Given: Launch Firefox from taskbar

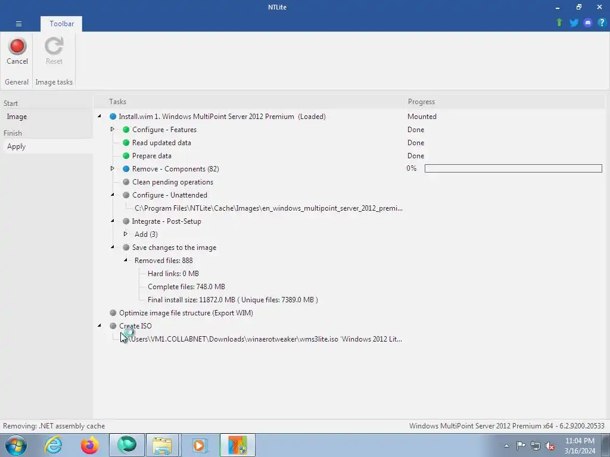Looking at the screenshot, I should (x=89, y=445).
